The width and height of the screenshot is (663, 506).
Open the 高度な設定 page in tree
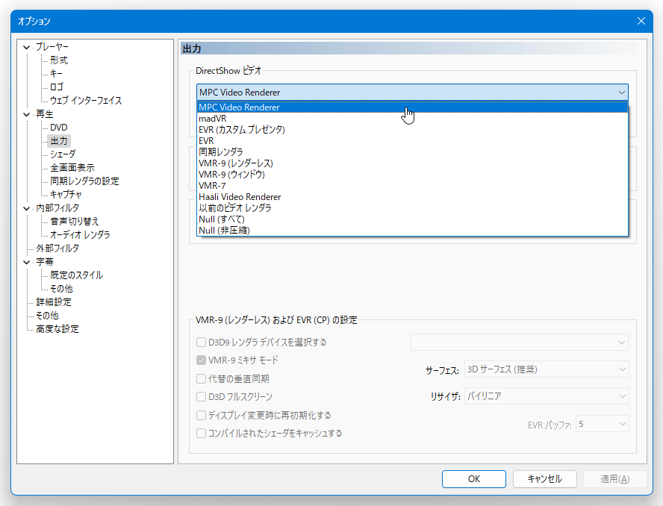pyautogui.click(x=57, y=329)
